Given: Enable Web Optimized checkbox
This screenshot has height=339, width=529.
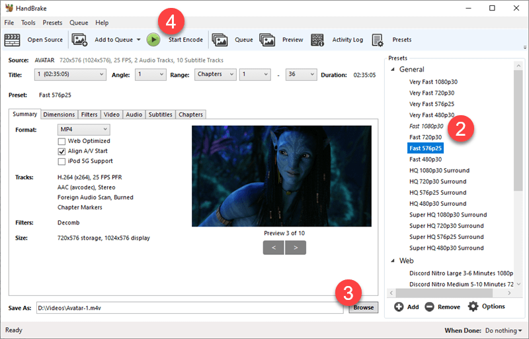Looking at the screenshot, I should (61, 141).
